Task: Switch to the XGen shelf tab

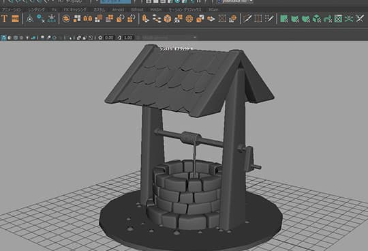Action: pos(213,10)
